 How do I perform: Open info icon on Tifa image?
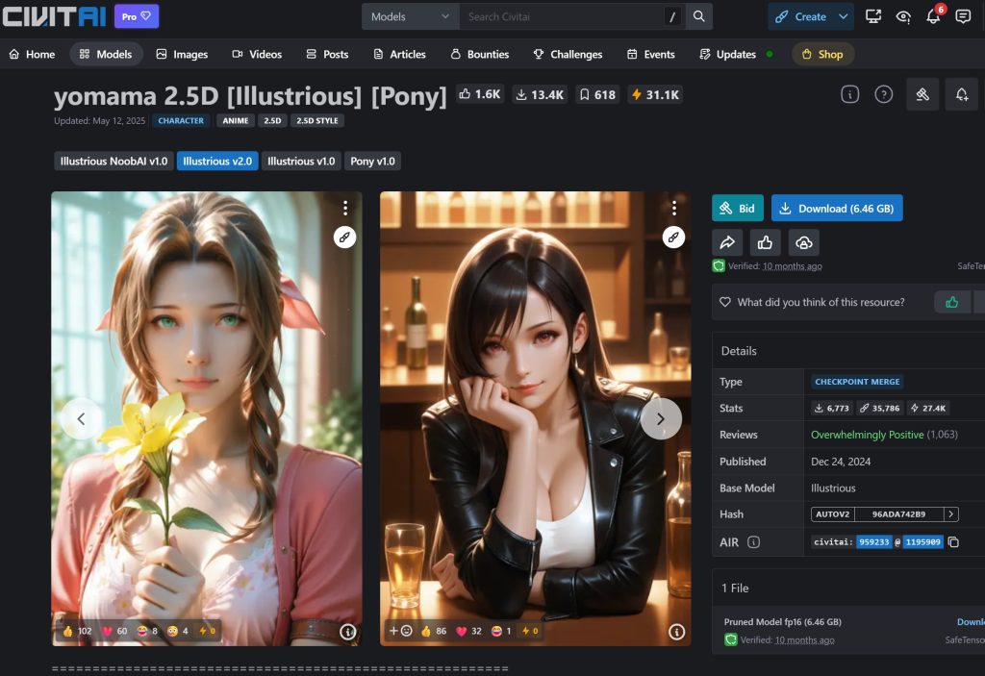[x=676, y=632]
